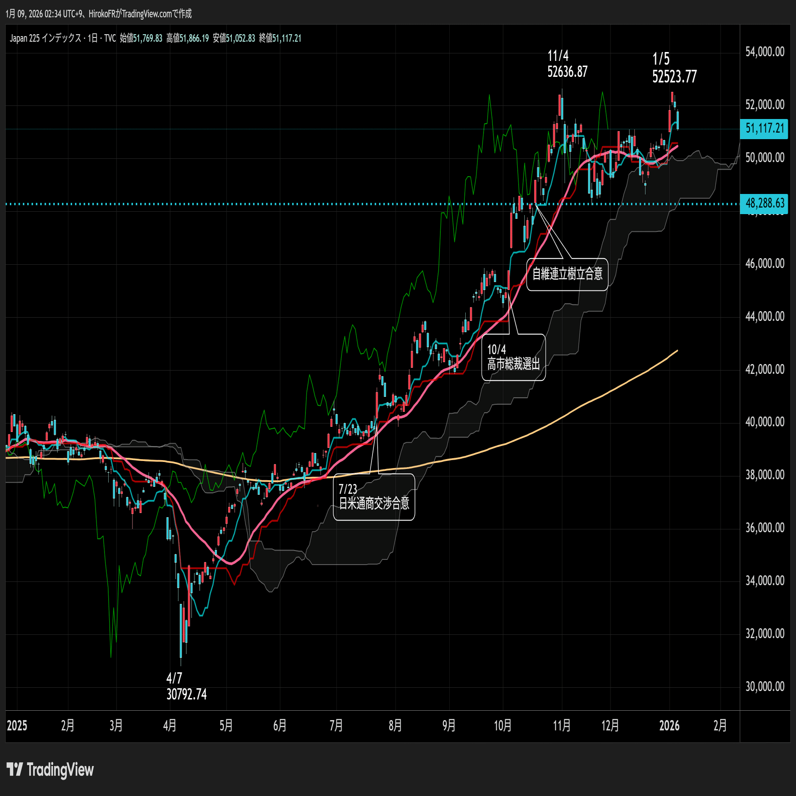Viewport: 796px width, 796px height.
Task: Click the 12月 label on time axis
Action: (x=610, y=726)
